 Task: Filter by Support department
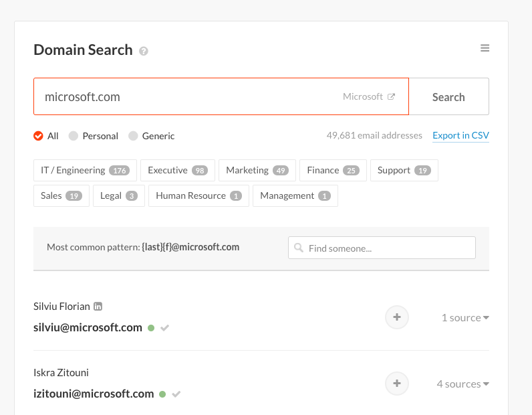404,170
